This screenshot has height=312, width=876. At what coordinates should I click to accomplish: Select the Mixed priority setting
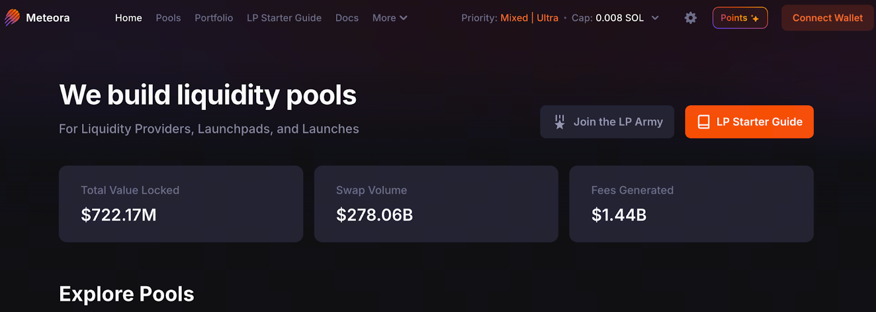[x=514, y=18]
